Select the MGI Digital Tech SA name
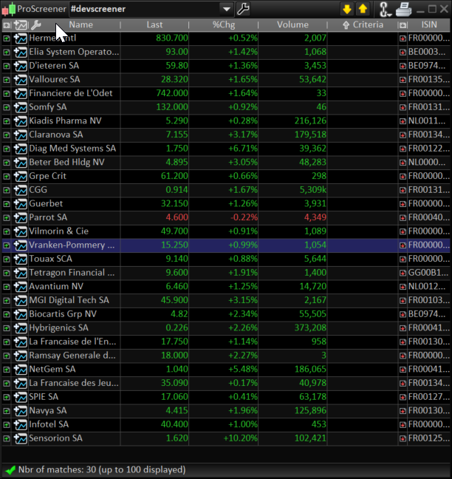 [69, 300]
